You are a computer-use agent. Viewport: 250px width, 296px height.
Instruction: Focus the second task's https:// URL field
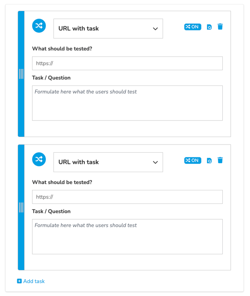127,197
